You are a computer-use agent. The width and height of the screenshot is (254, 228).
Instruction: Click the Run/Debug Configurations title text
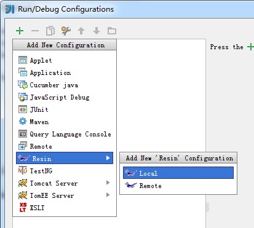coord(66,9)
